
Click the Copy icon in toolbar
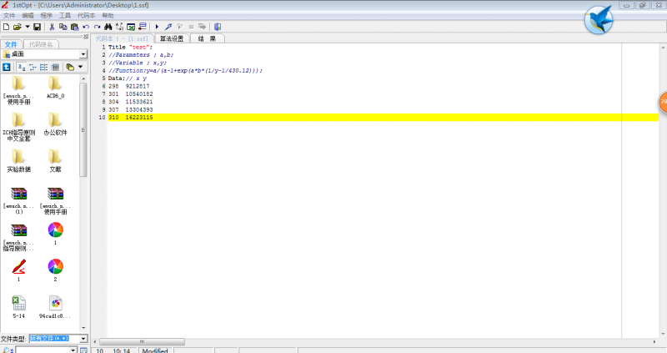pyautogui.click(x=63, y=27)
